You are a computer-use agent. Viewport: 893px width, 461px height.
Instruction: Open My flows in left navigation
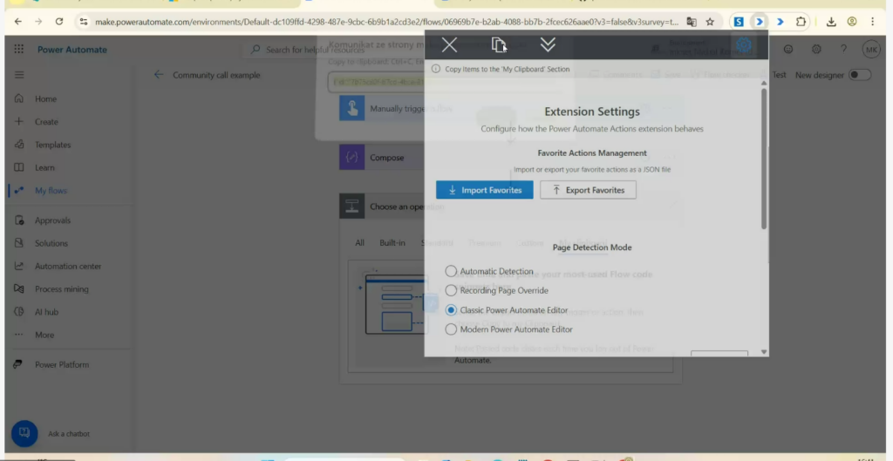(51, 191)
